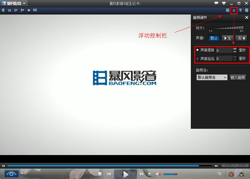Enter fullscreen with the 全 toolbar item

click(x=3, y=10)
